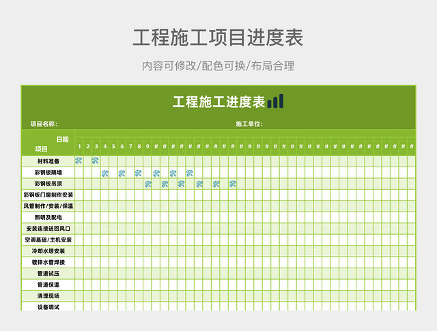Select the 材料准备 row label
The height and width of the screenshot is (331, 437).
coord(48,161)
